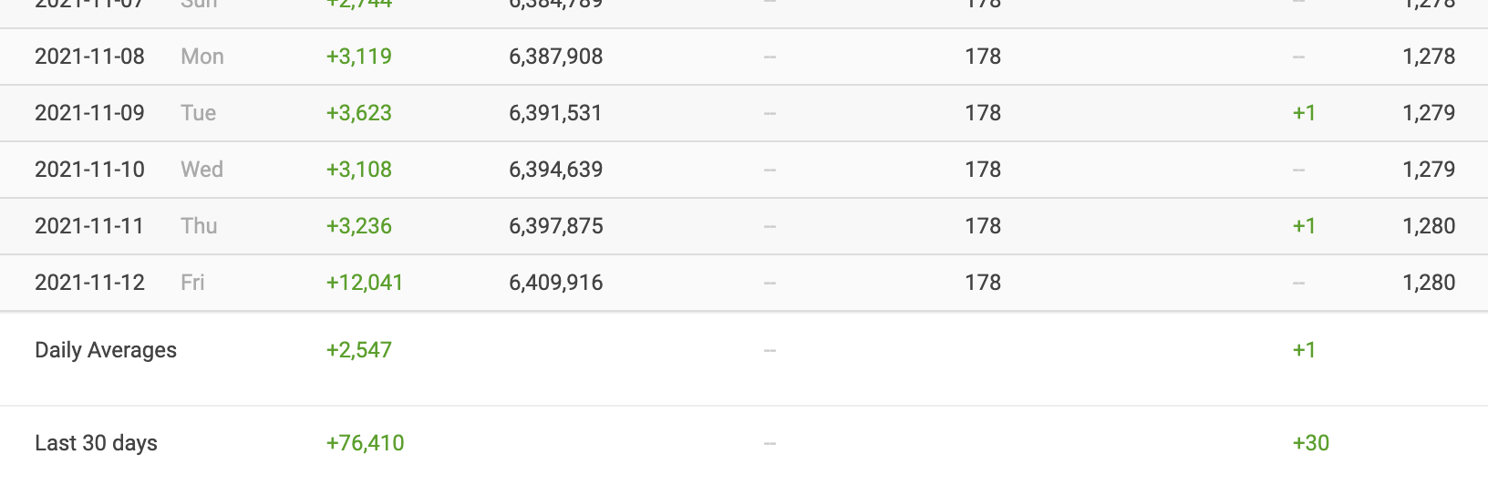Select the +3,623 Tuesday gain
Image resolution: width=1488 pixels, height=496 pixels.
(359, 113)
